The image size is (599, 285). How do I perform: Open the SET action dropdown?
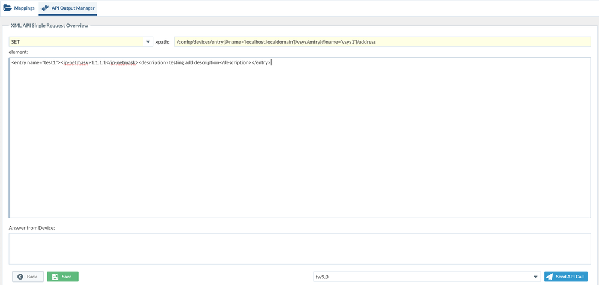click(81, 42)
